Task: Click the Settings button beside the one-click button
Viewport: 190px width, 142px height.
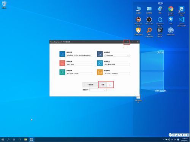Action: 103,85
